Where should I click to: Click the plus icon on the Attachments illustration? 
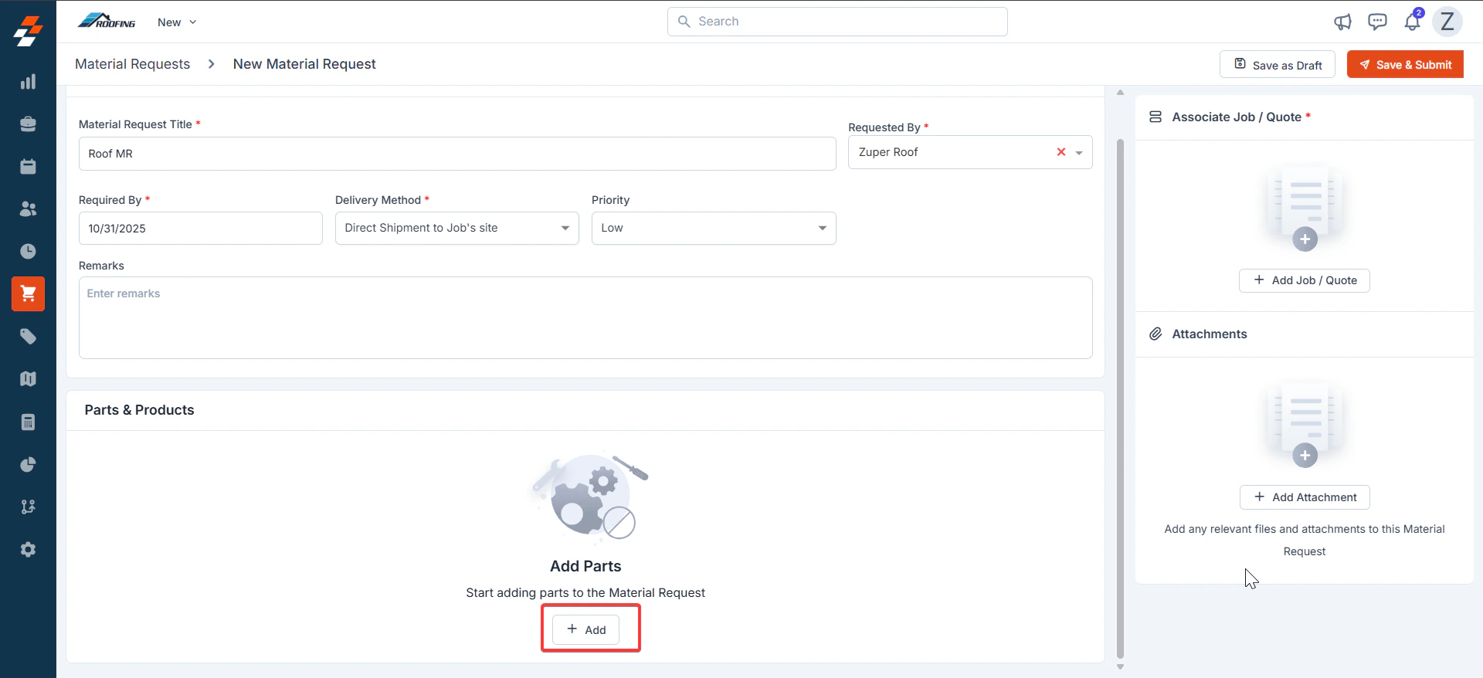(1305, 456)
